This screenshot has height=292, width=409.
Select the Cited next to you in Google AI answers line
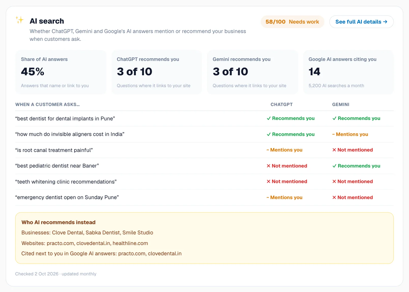coord(101,253)
